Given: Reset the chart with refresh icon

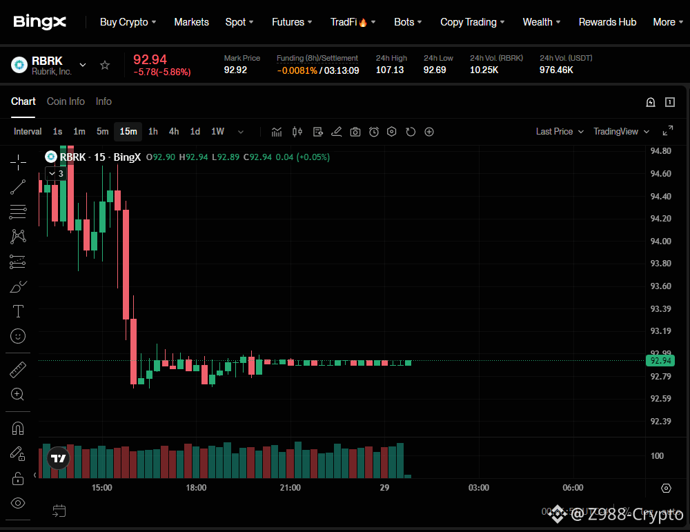Looking at the screenshot, I should tap(411, 132).
